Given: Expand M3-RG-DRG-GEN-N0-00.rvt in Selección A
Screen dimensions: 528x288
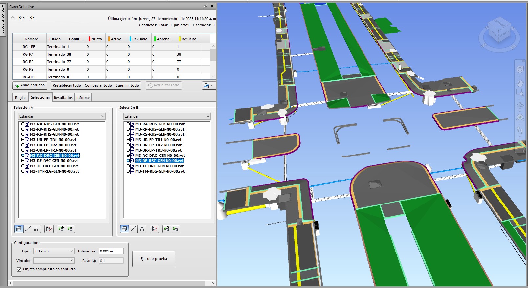Looking at the screenshot, I should [x=23, y=156].
